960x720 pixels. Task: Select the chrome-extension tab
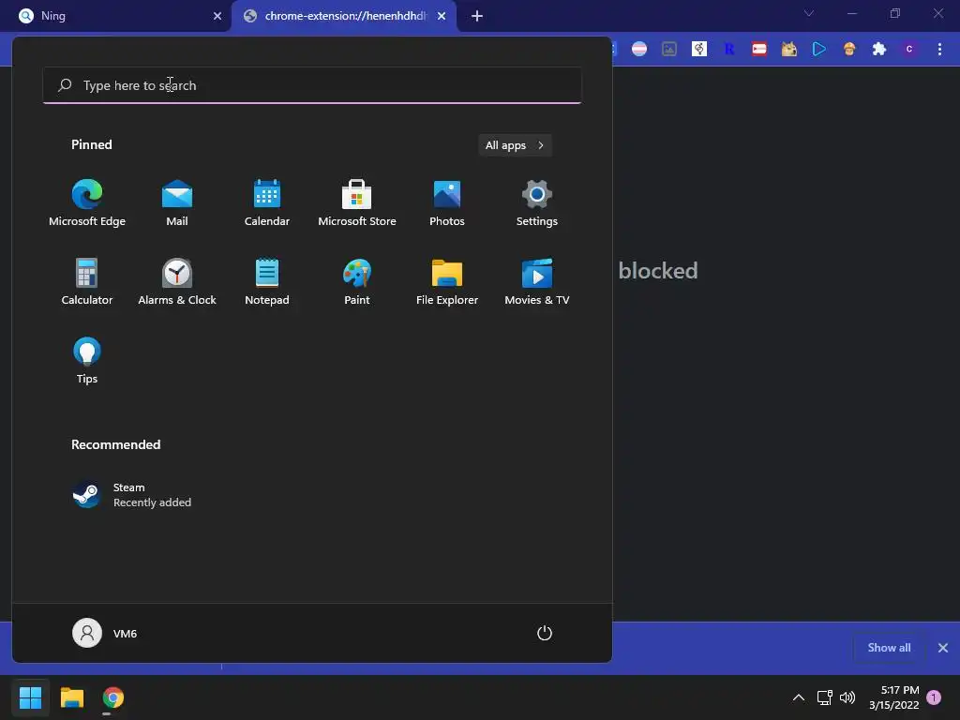click(343, 16)
